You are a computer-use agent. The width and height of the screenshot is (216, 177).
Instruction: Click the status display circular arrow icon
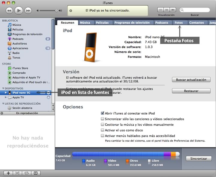pos(71,10)
